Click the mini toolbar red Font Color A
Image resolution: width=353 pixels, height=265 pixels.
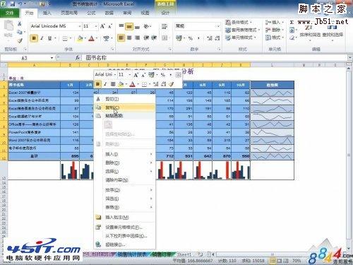coord(132,84)
